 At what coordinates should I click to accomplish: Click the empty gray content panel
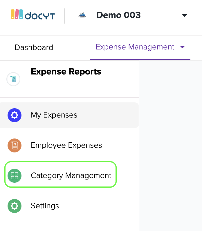(170, 145)
